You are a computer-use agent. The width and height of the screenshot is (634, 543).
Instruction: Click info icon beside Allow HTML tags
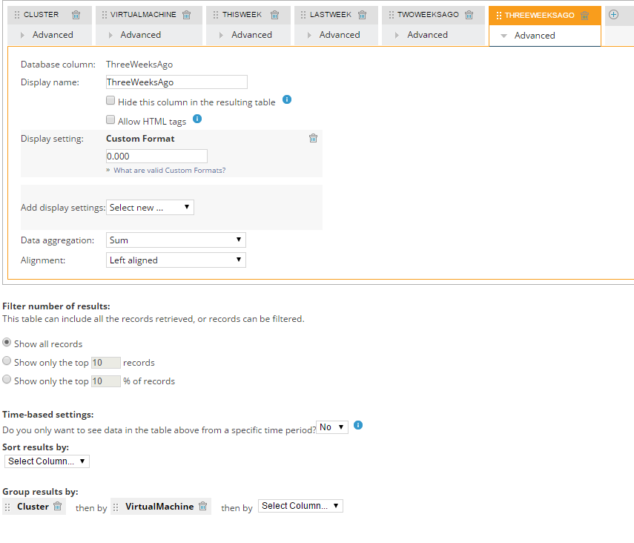197,118
